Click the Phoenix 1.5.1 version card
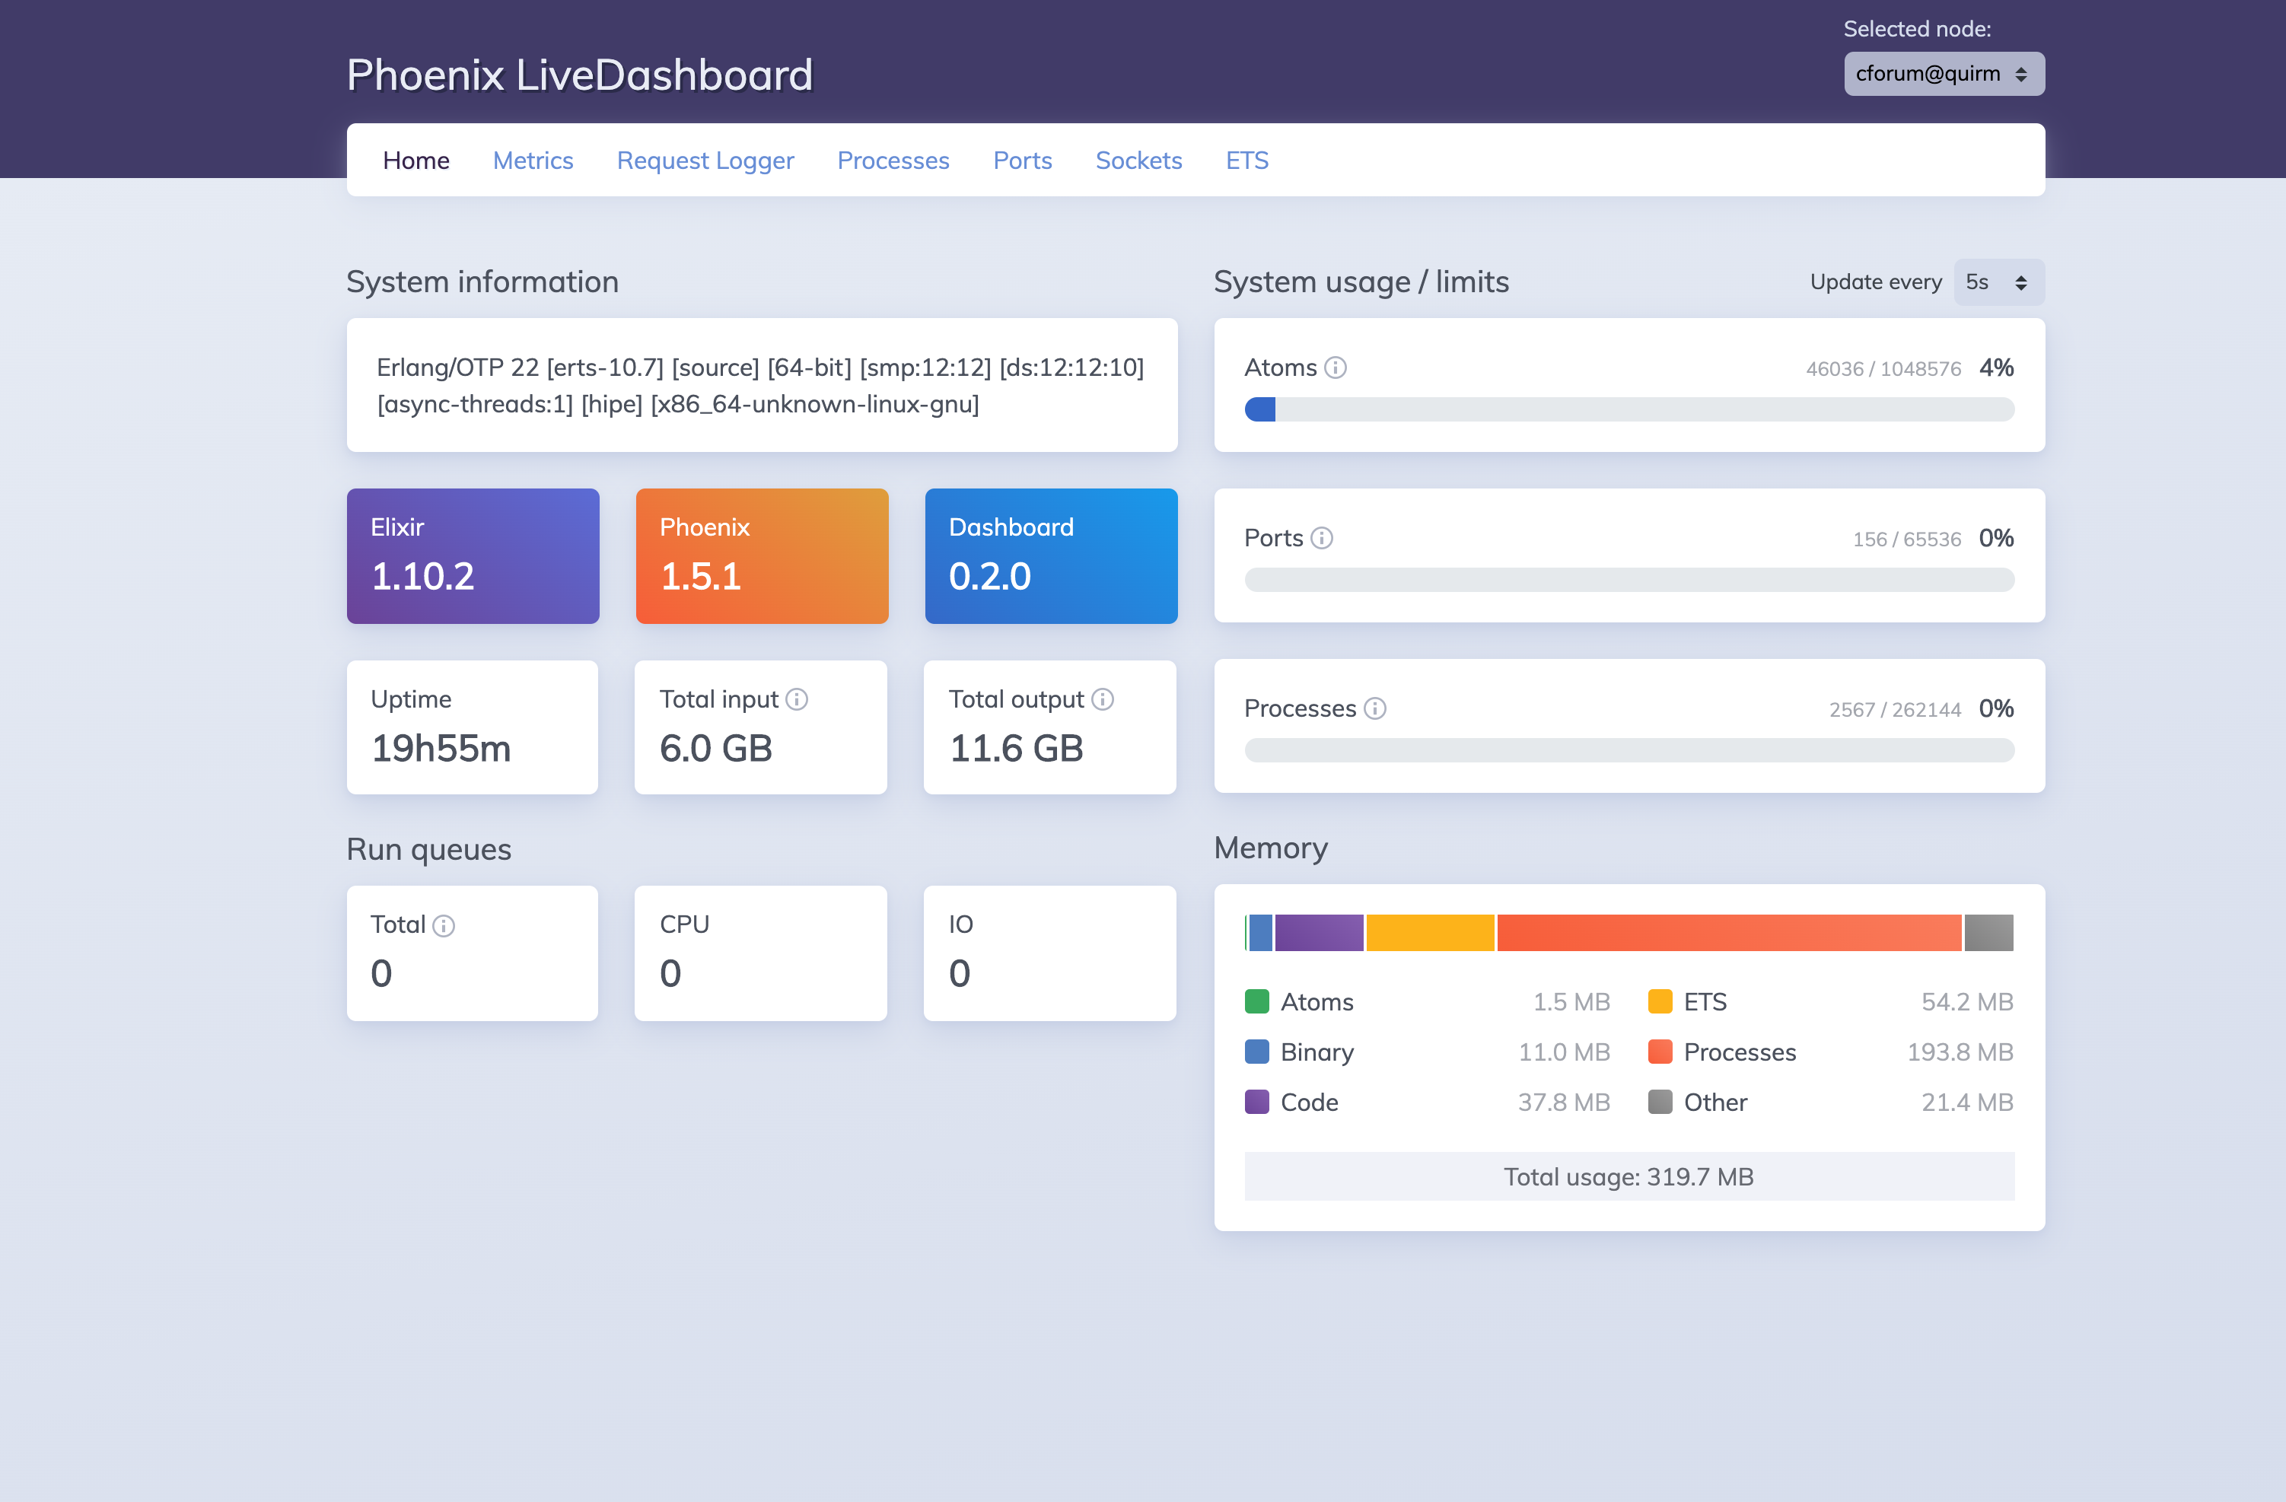The image size is (2286, 1502). click(762, 555)
